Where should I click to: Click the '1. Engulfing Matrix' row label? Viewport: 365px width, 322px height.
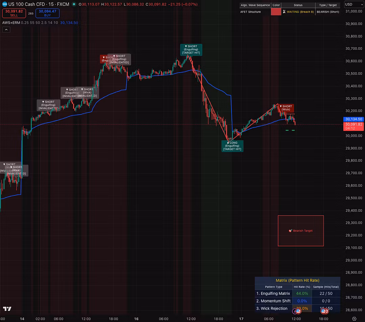coord(273,294)
